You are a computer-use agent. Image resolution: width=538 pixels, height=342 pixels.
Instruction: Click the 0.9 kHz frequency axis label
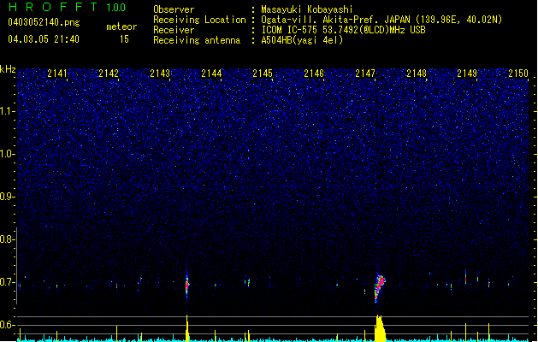[x=7, y=197]
